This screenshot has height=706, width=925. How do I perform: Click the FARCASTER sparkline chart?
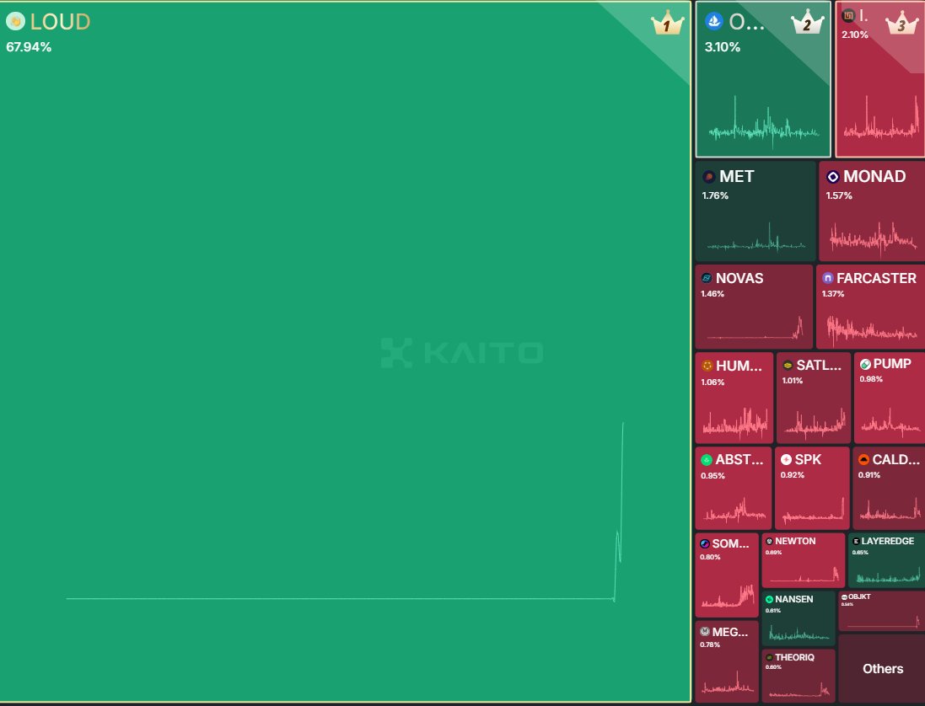point(871,330)
